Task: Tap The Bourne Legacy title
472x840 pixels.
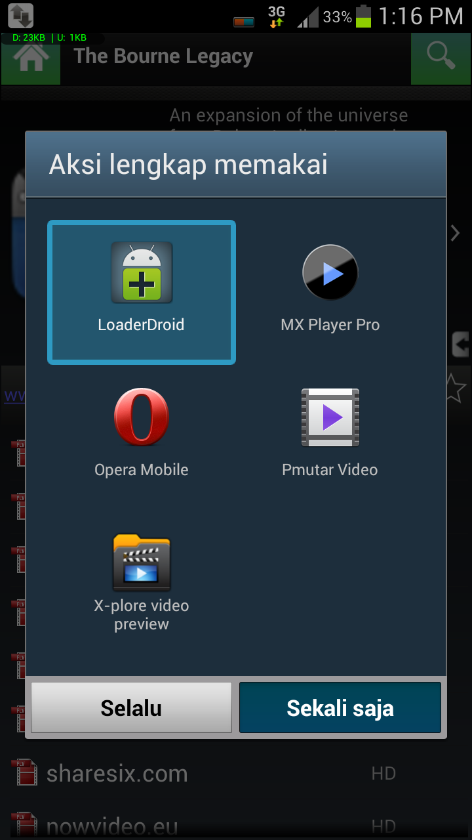Action: 163,56
